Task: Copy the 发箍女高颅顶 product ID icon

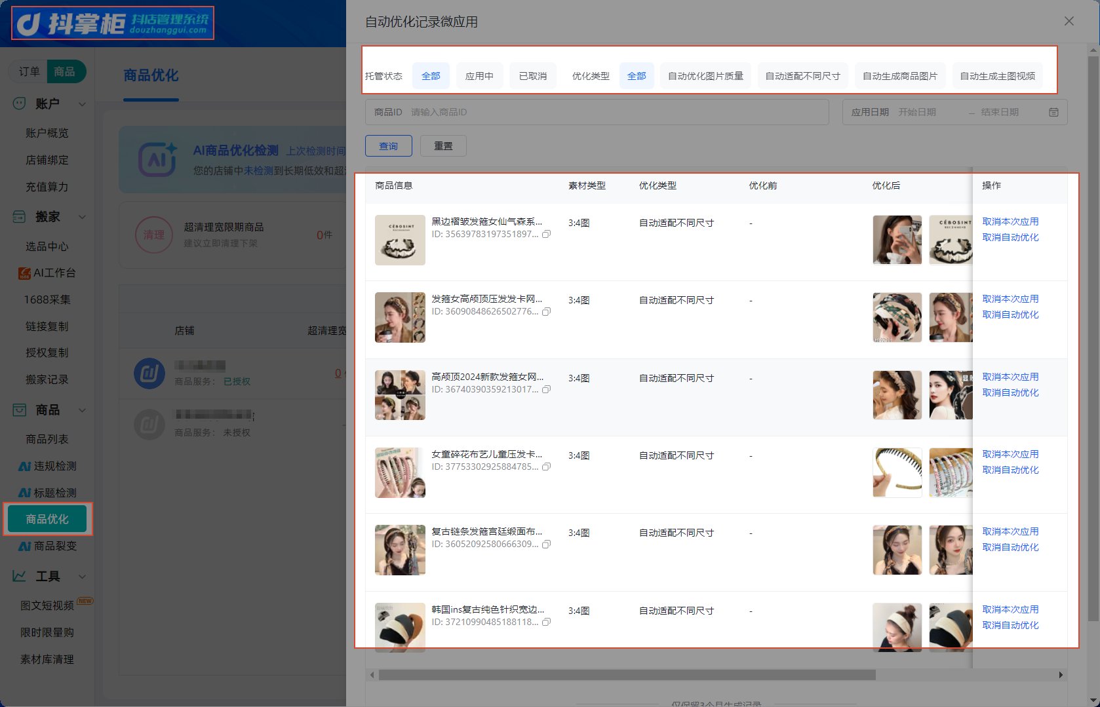Action: (546, 311)
